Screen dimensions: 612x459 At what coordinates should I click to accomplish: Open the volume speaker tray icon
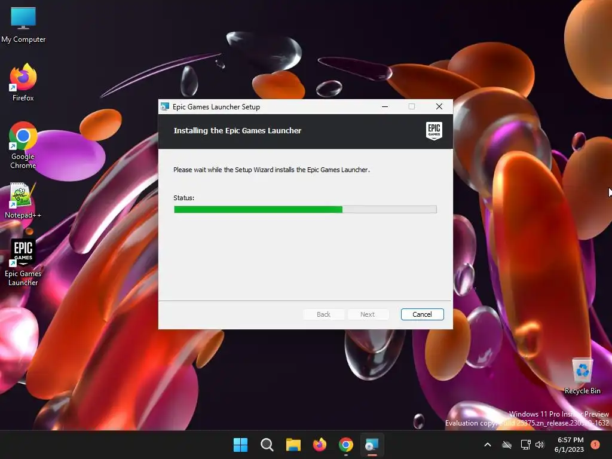point(540,445)
